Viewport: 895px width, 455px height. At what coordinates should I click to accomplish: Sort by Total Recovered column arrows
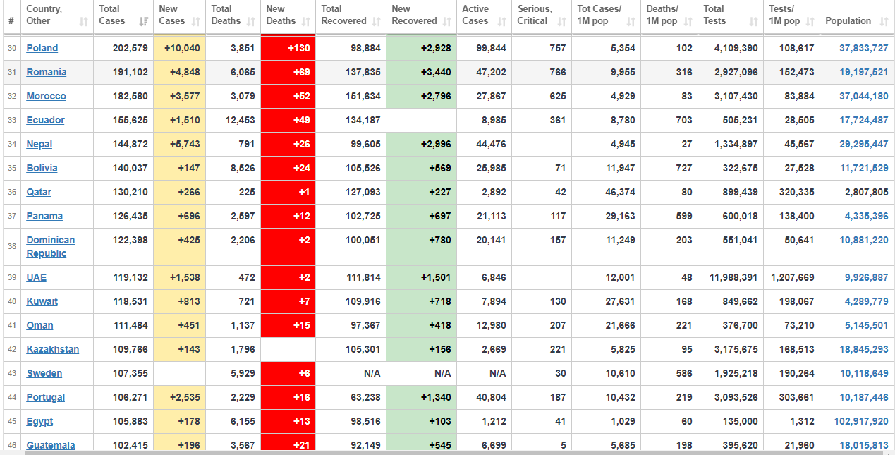[377, 22]
